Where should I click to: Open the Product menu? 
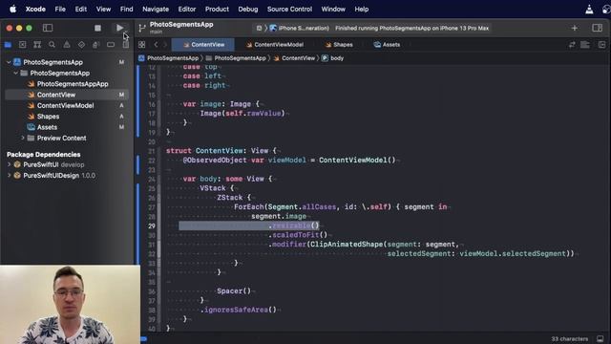pos(217,9)
